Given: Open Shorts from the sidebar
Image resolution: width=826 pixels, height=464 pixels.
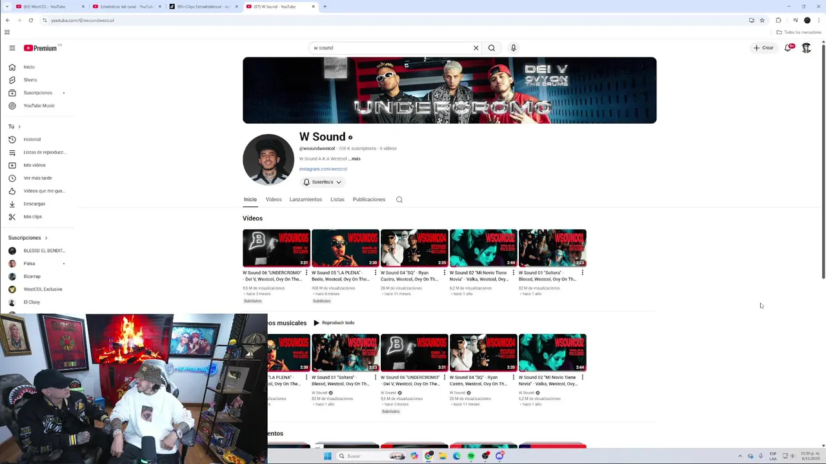Looking at the screenshot, I should 30,80.
